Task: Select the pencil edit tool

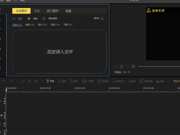Action: pyautogui.click(x=23, y=81)
